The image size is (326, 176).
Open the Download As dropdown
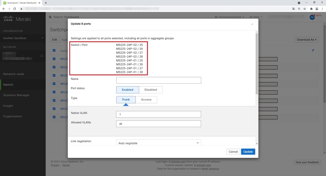coord(306,40)
